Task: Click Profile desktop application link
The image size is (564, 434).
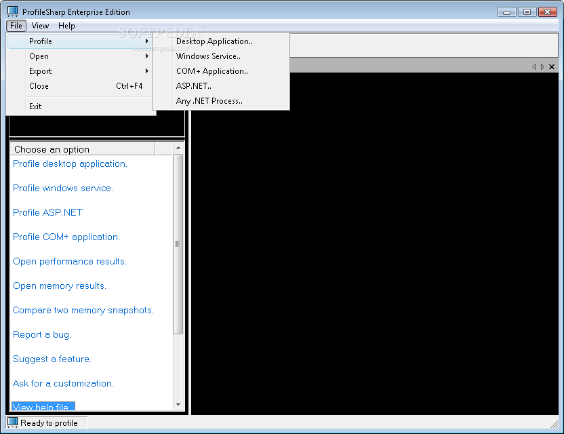Action: tap(70, 163)
